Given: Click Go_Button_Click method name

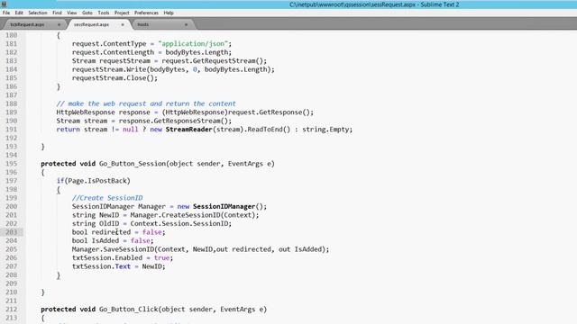Looking at the screenshot, I should click(128, 310).
